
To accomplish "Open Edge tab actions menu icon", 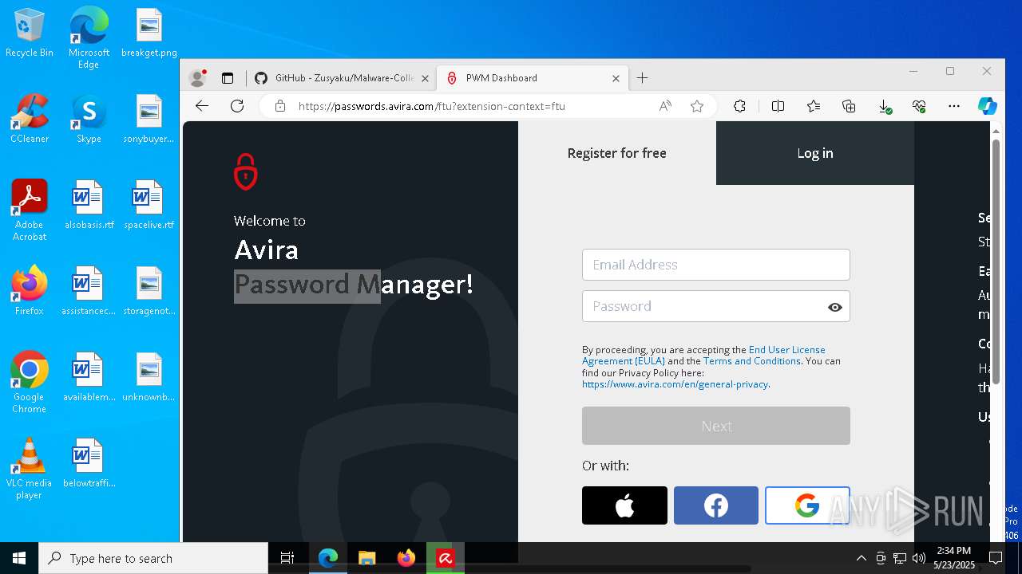I will [228, 78].
